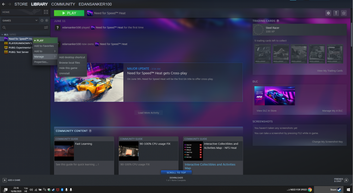
Task: Expand the Manage submenu entry
Action: coord(45,57)
